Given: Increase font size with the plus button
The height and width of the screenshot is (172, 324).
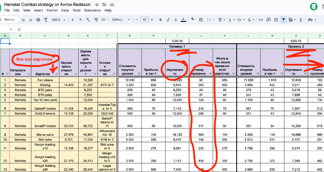Looking at the screenshot, I should point(152,20).
